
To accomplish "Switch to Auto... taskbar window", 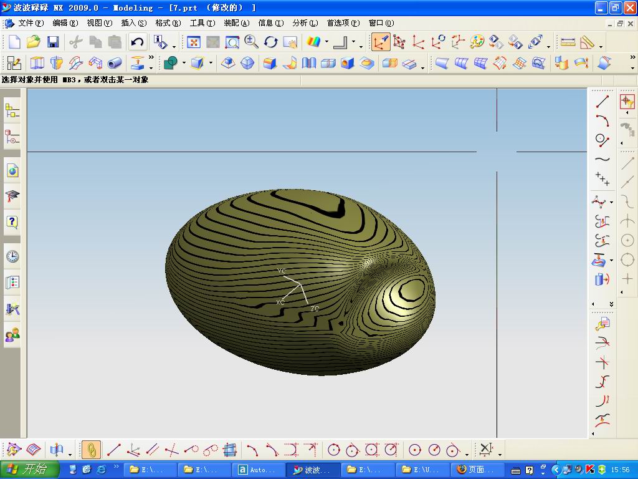I will tap(259, 470).
